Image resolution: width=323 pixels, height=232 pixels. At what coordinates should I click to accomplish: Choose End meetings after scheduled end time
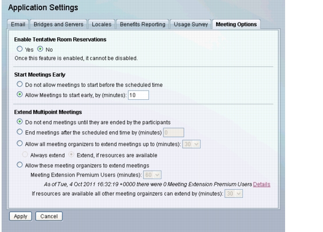[20, 132]
